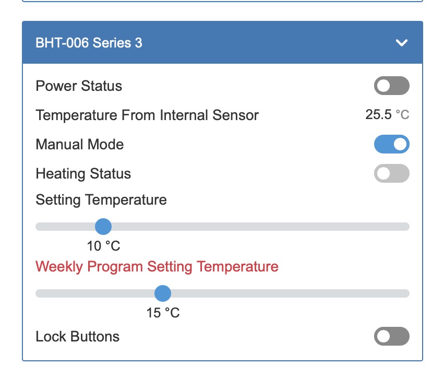This screenshot has height=378, width=432.
Task: Click the Weekly Program slider track
Action: [287, 293]
